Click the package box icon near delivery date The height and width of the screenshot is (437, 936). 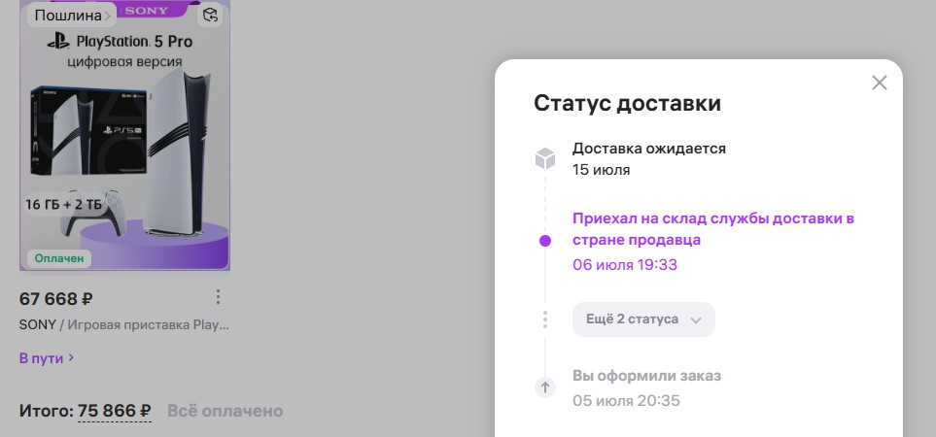coord(545,158)
